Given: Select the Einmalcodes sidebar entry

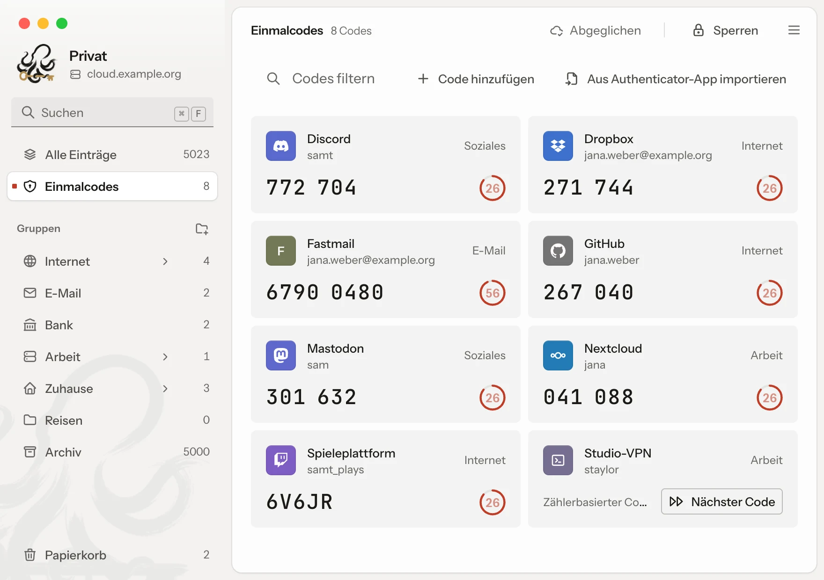Looking at the screenshot, I should click(112, 186).
